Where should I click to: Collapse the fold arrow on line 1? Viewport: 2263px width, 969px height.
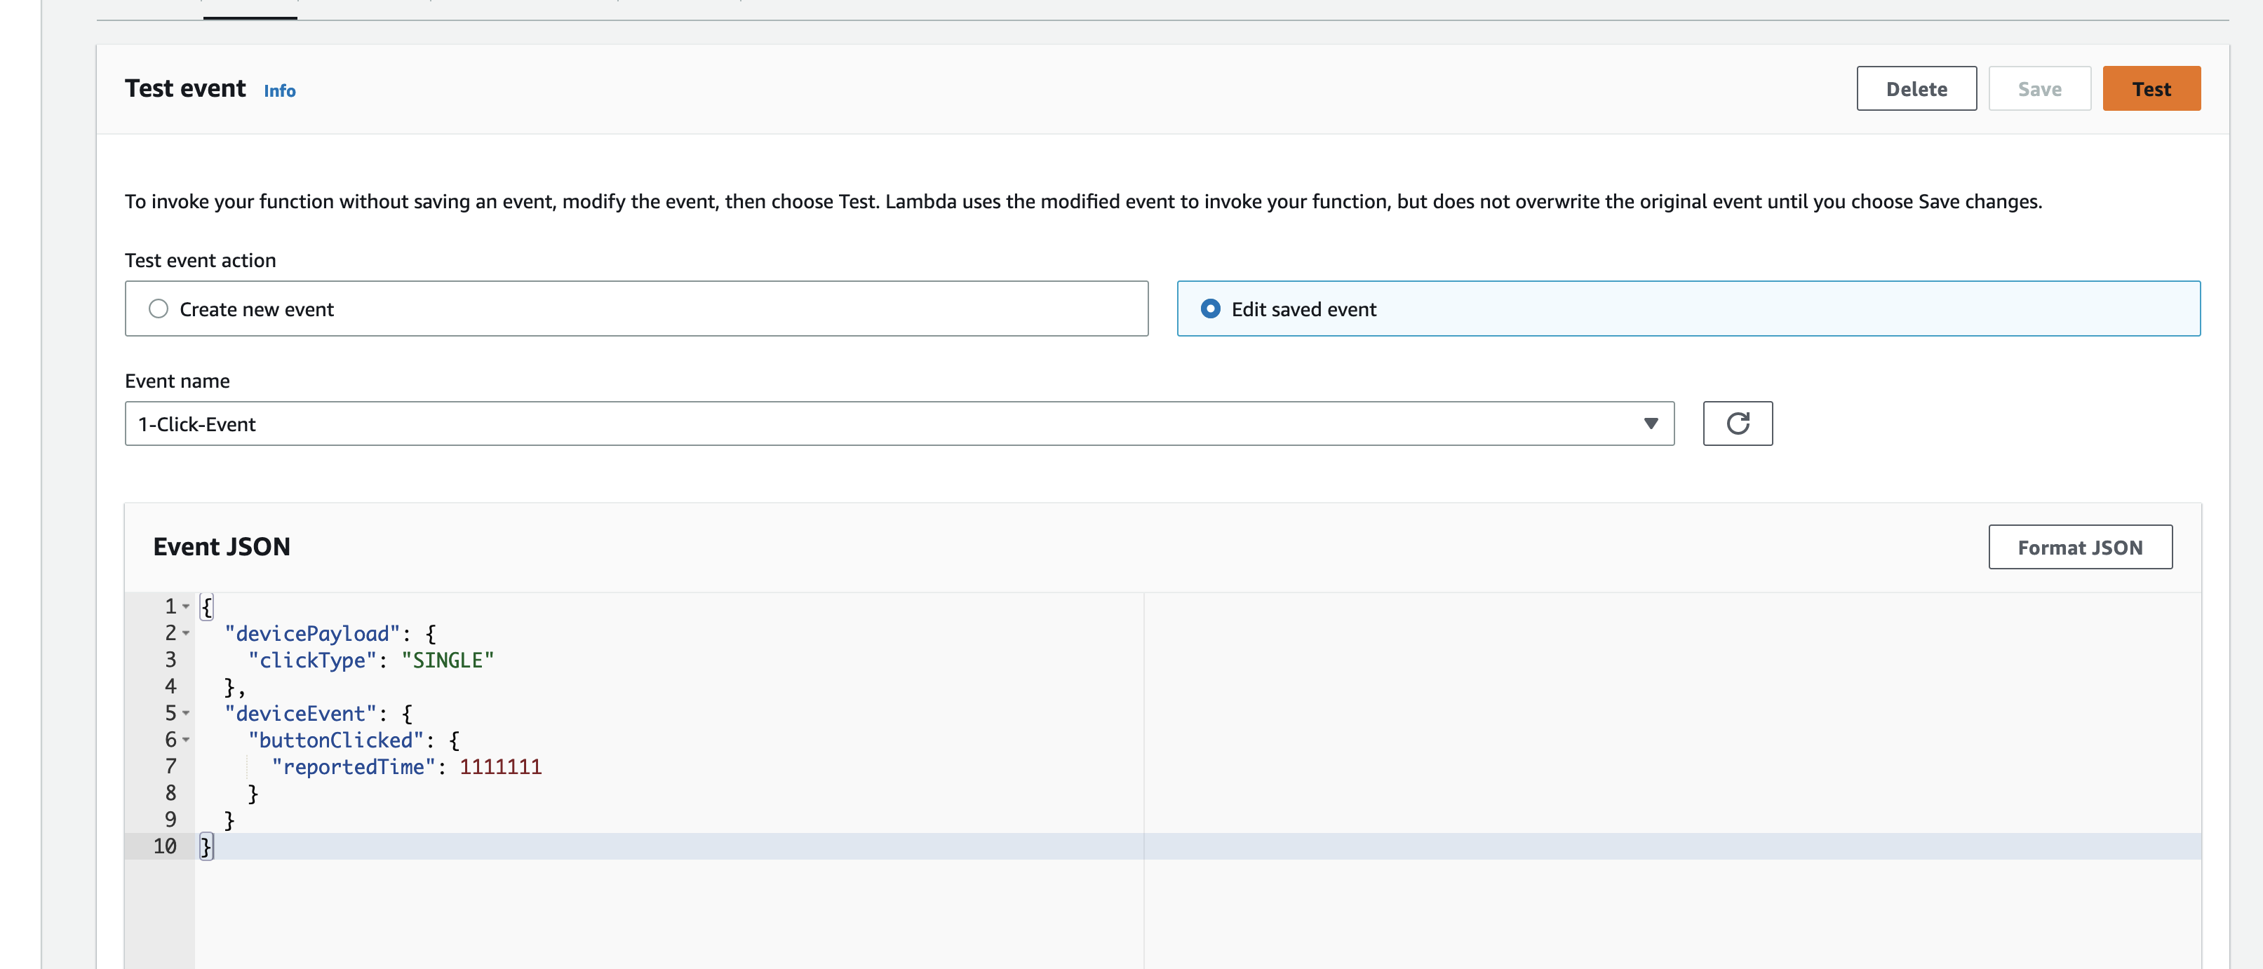coord(185,607)
